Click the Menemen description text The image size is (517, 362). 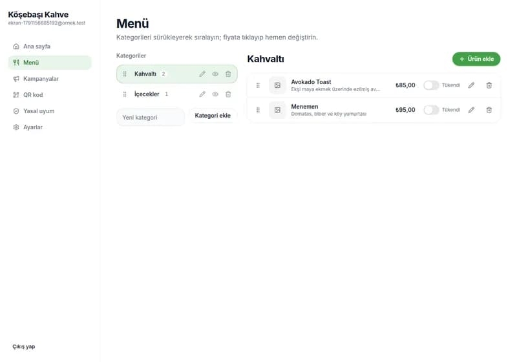[x=329, y=114]
